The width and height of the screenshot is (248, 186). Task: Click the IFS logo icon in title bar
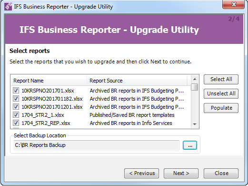click(8, 7)
